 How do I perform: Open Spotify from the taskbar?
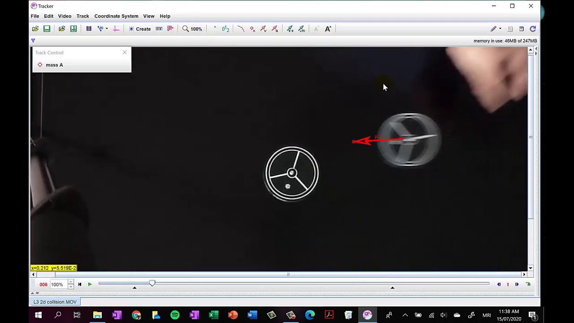(175, 315)
